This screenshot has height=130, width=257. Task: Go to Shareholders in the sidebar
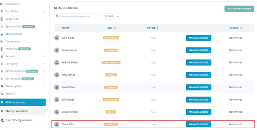(14, 34)
